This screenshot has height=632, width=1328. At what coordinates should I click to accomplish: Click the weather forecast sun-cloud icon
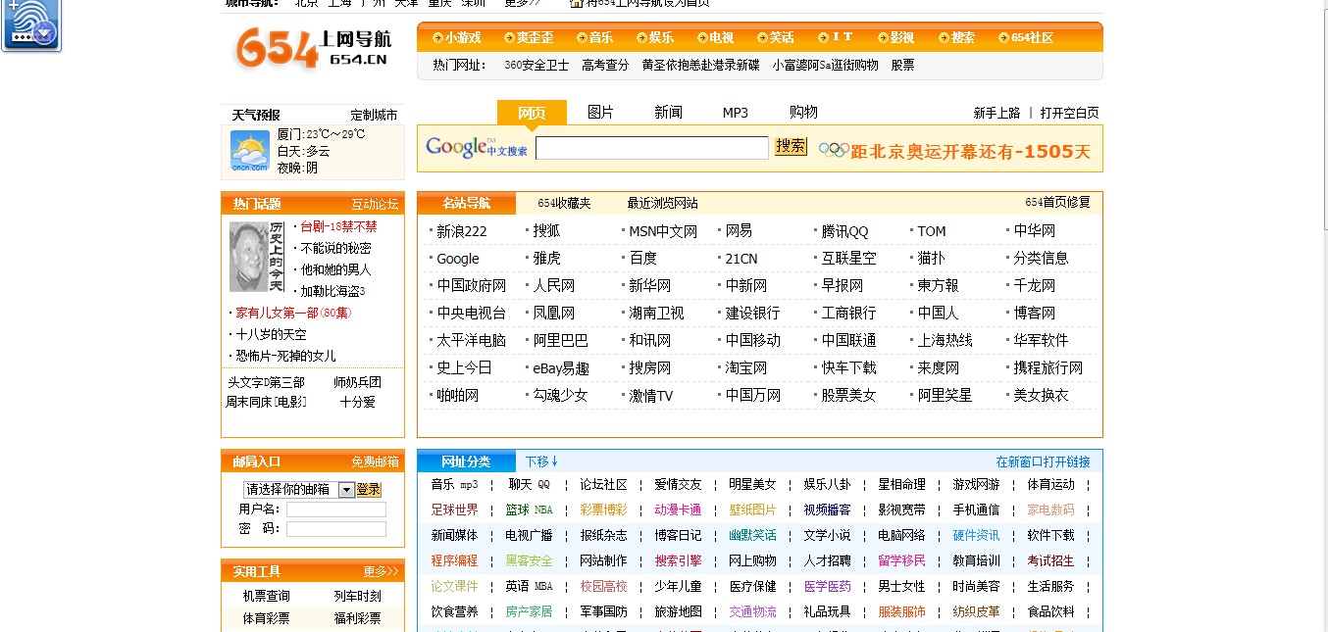click(x=249, y=152)
